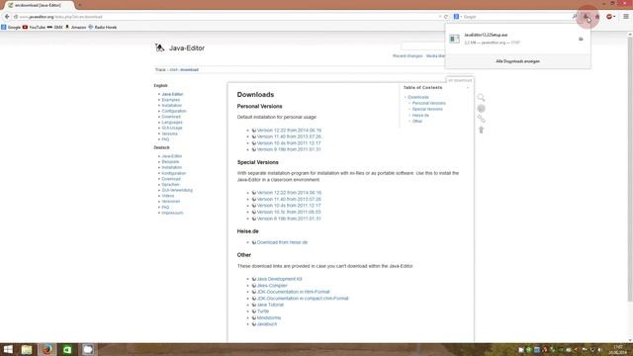
Task: Open Deutsch sidebar Videos link
Action: pyautogui.click(x=168, y=196)
